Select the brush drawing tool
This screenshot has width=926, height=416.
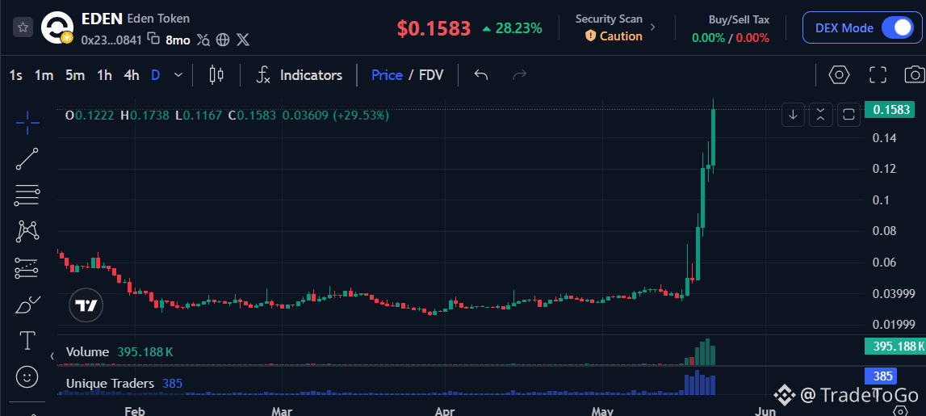[27, 305]
